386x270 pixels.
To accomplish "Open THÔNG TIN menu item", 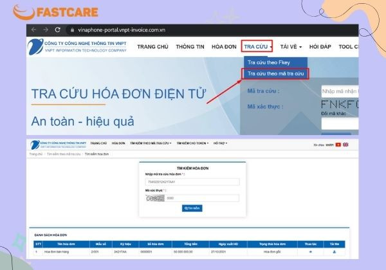I will coord(190,47).
